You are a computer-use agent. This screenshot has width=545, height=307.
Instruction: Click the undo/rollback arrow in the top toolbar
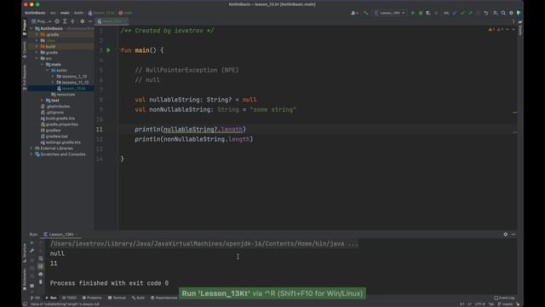pyautogui.click(x=486, y=13)
